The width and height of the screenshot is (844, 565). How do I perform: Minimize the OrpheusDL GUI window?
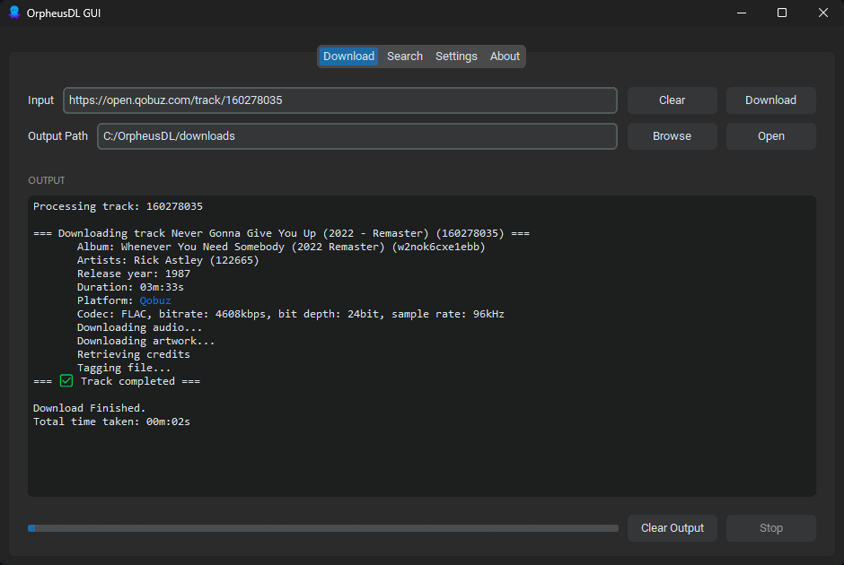tap(742, 13)
